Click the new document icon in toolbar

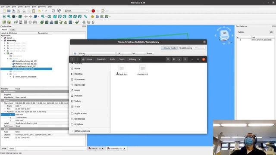coord(4,11)
